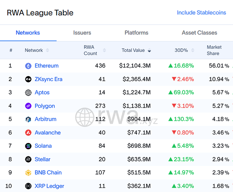Click the Avalanche red logo icon
This screenshot has height=192, width=233.
[x=28, y=133]
